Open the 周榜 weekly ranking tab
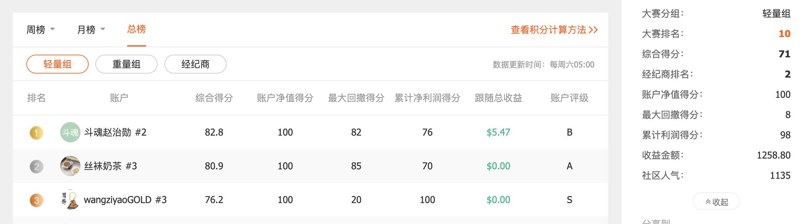The height and width of the screenshot is (224, 809). click(x=36, y=30)
